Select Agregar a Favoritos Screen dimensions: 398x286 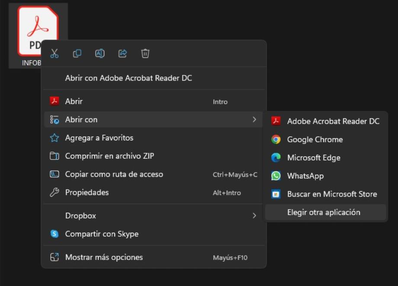point(153,138)
